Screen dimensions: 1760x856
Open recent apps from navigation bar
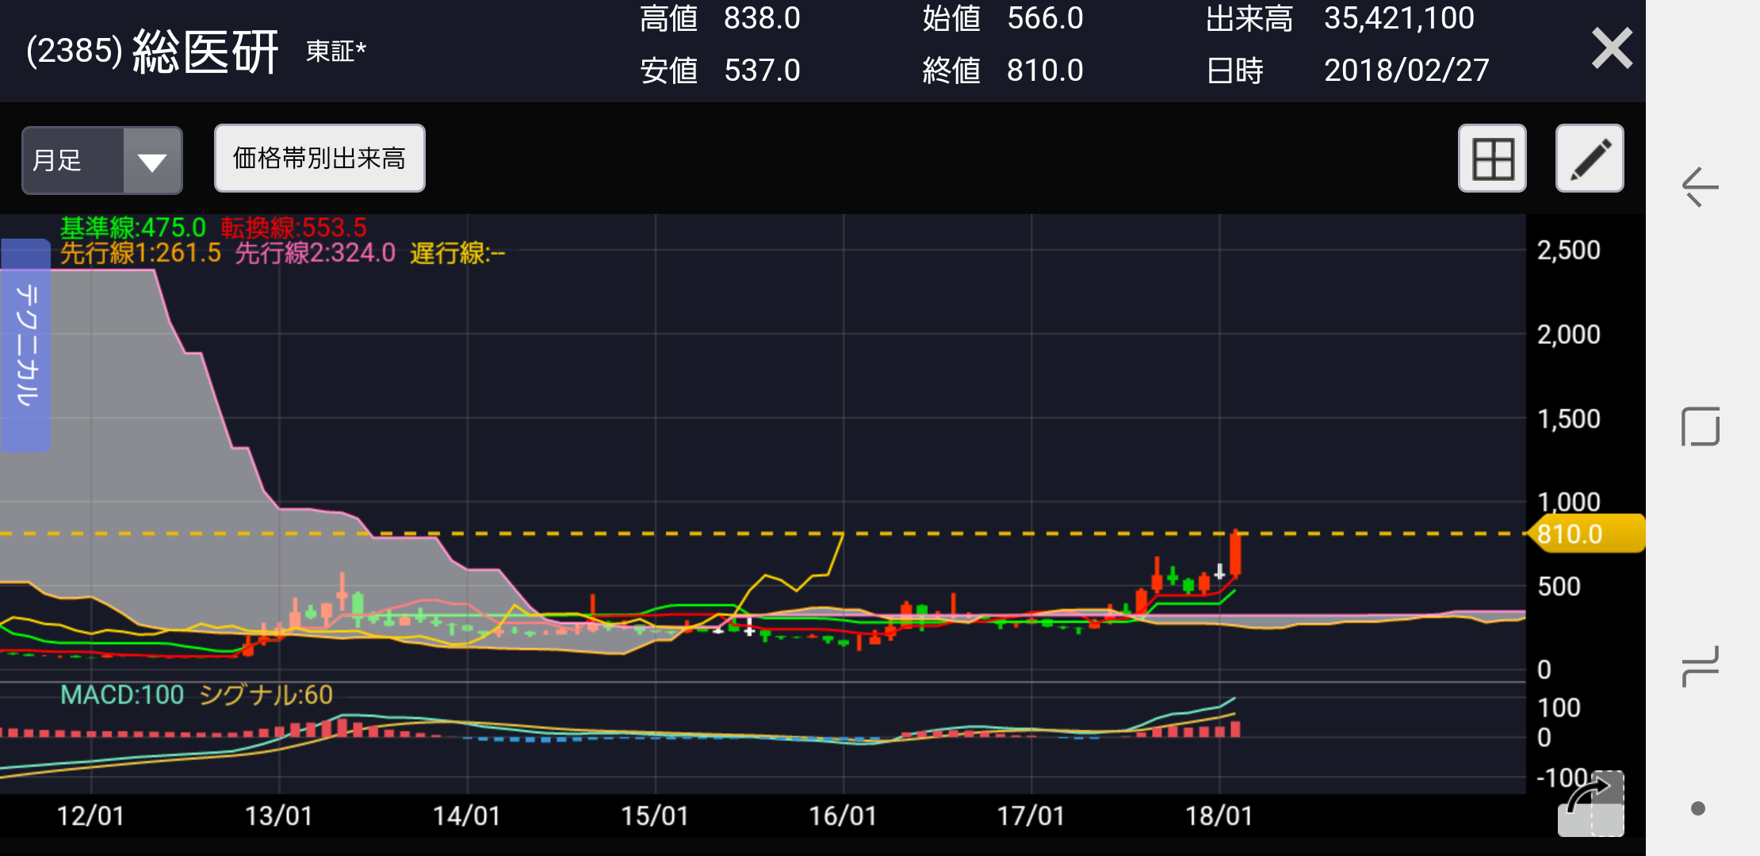[x=1700, y=666]
